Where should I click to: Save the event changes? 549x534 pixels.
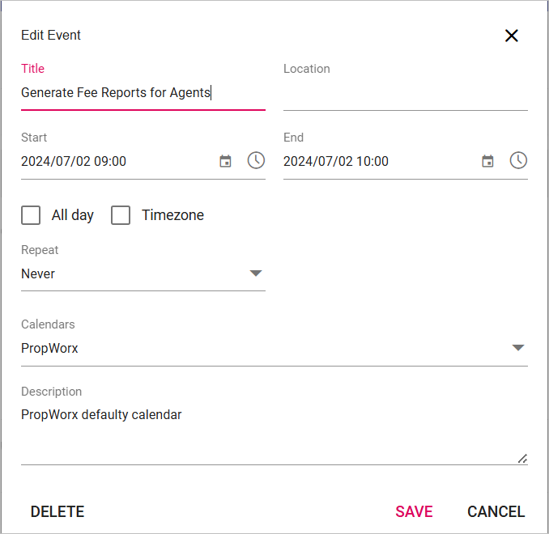coord(414,511)
